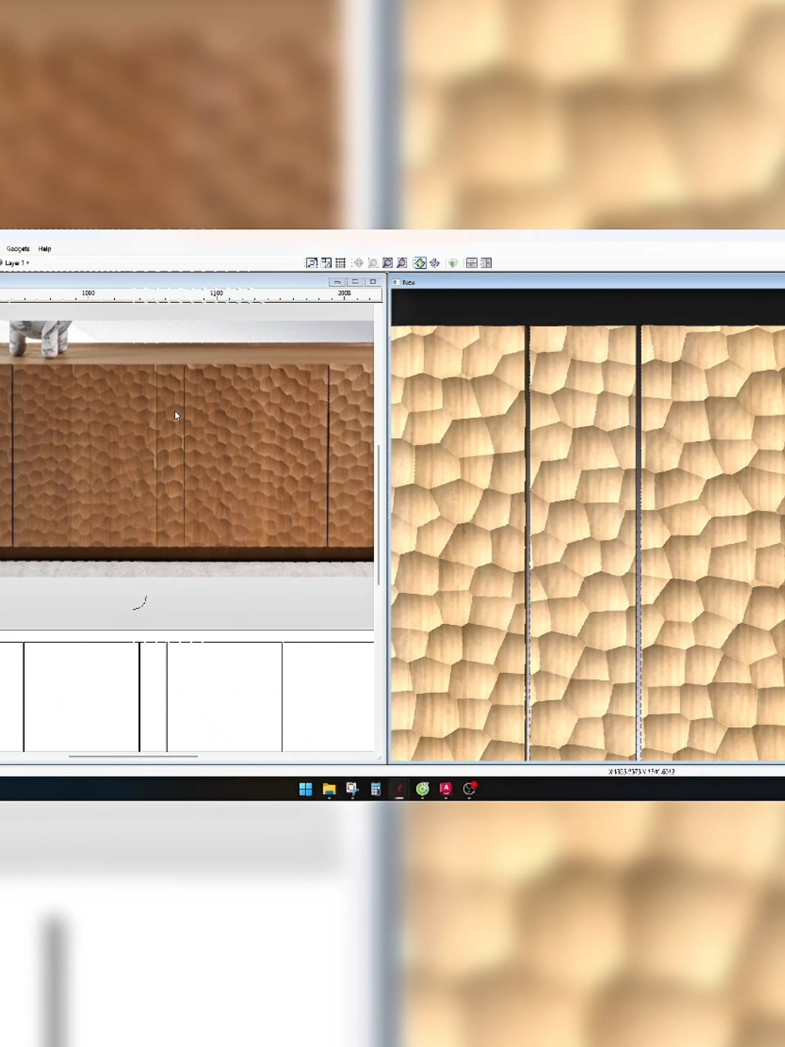
Task: Click the Zoom Box toolbar icon
Action: tap(388, 263)
